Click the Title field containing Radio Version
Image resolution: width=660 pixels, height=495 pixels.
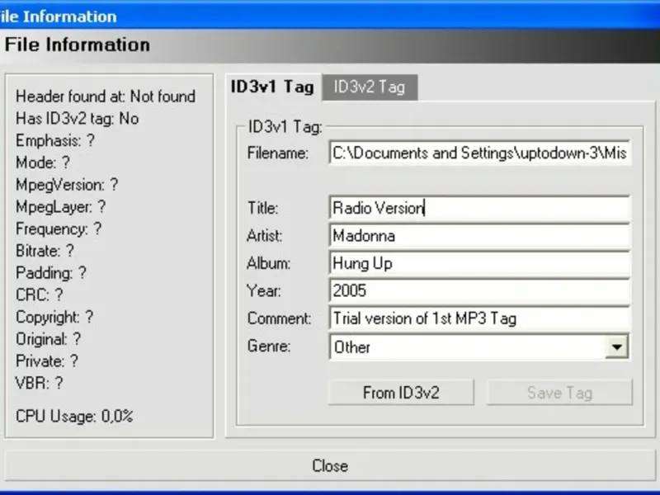coord(479,208)
